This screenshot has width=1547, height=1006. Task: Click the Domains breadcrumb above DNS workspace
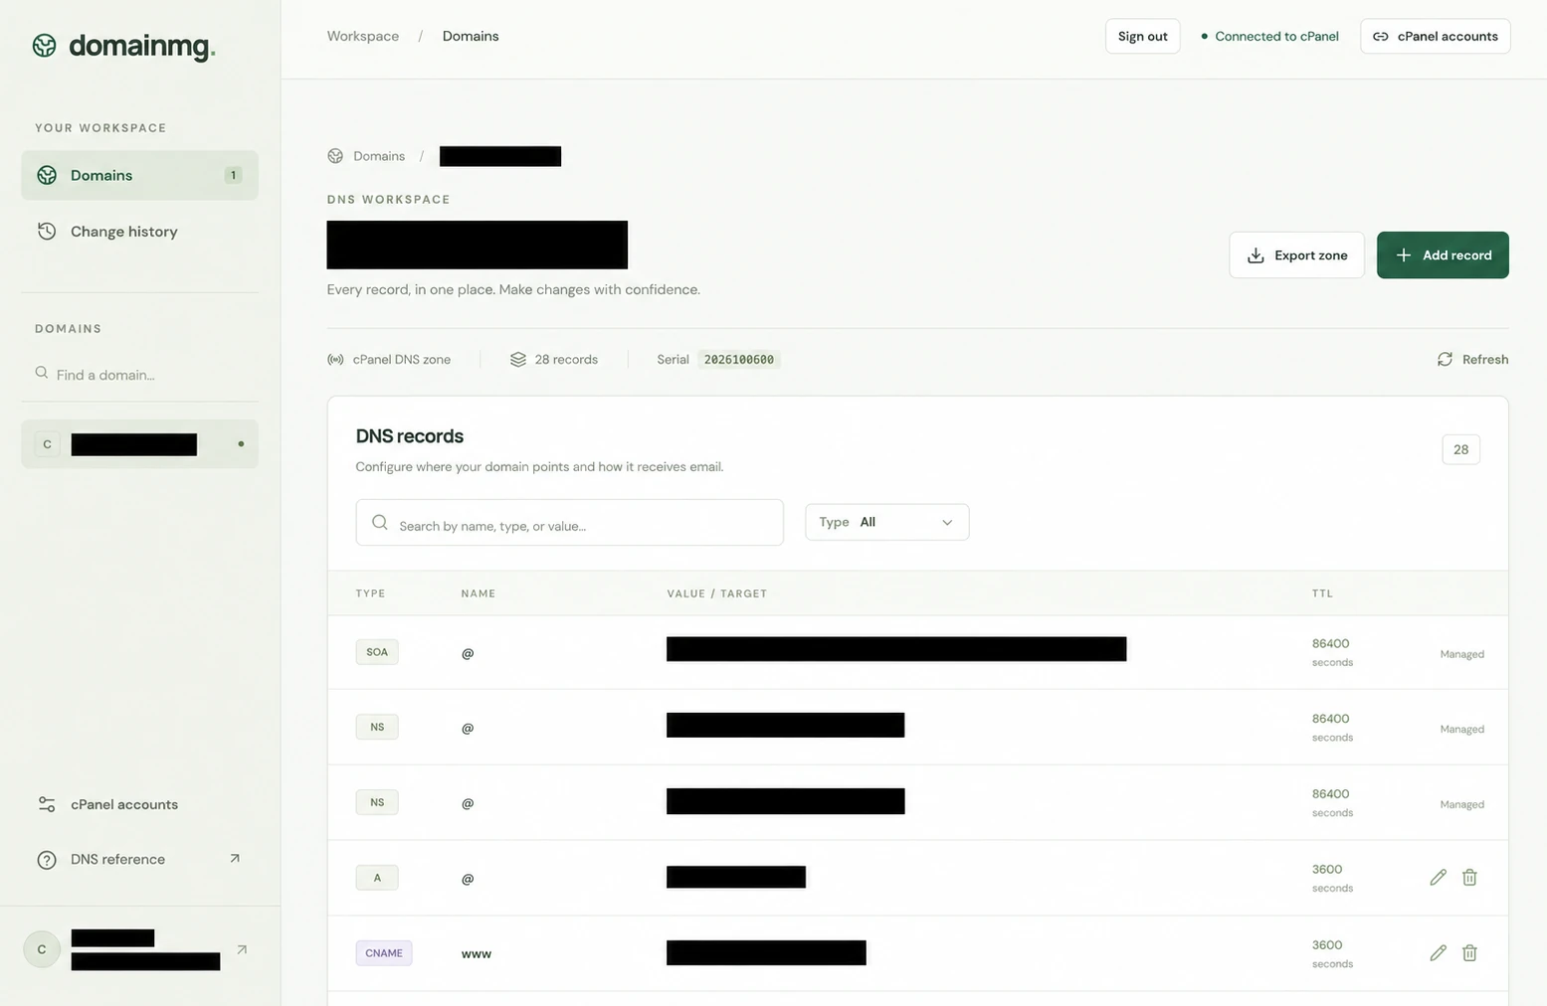point(379,156)
